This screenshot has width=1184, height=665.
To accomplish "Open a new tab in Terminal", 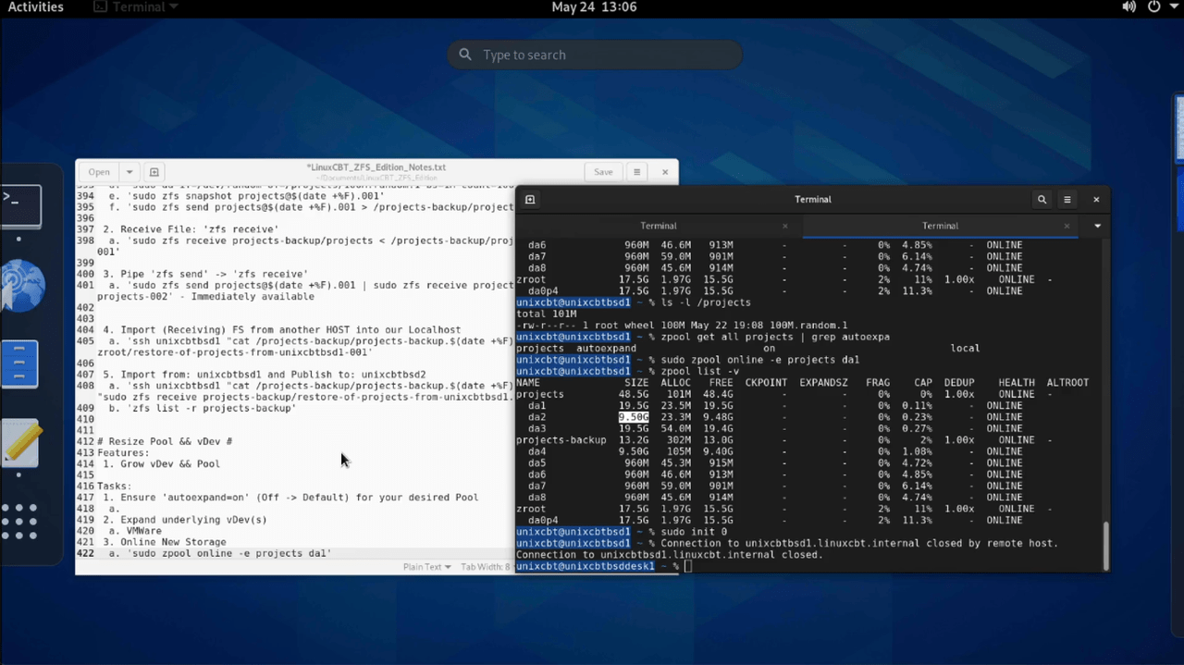I will 530,200.
